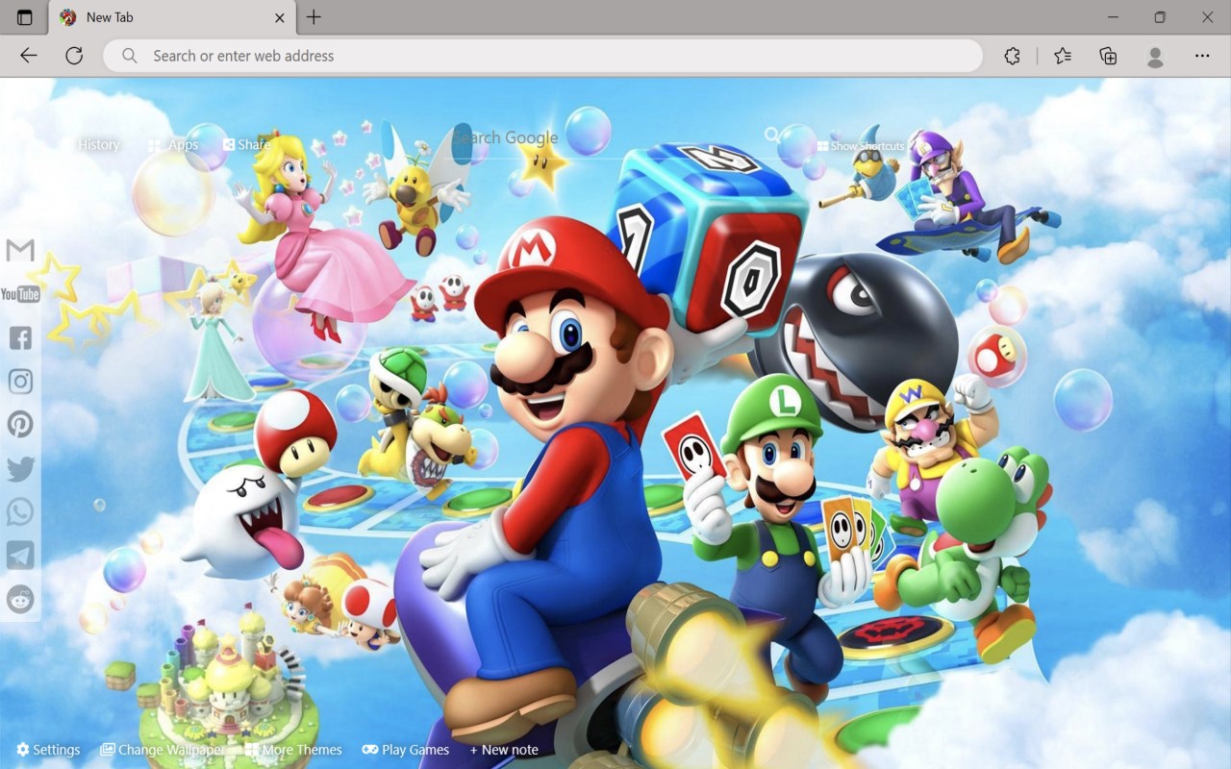Close the New Tab tab
This screenshot has height=769, width=1231.
click(x=280, y=17)
